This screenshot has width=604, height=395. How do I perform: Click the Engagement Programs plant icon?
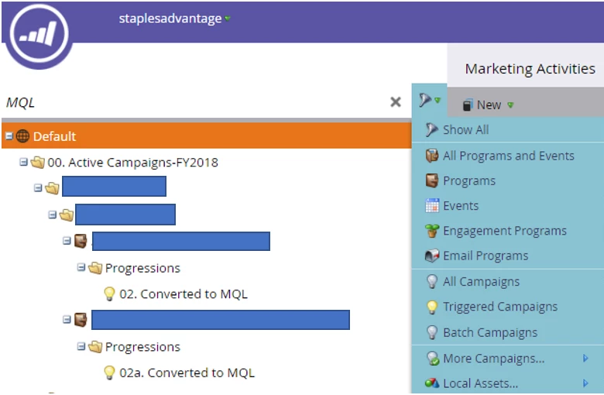pyautogui.click(x=432, y=231)
